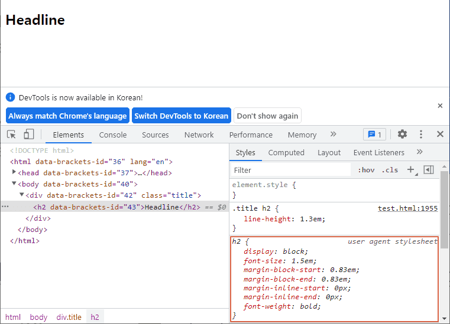Click the styles scrollbar up arrow
450x324 pixels.
coord(444,166)
